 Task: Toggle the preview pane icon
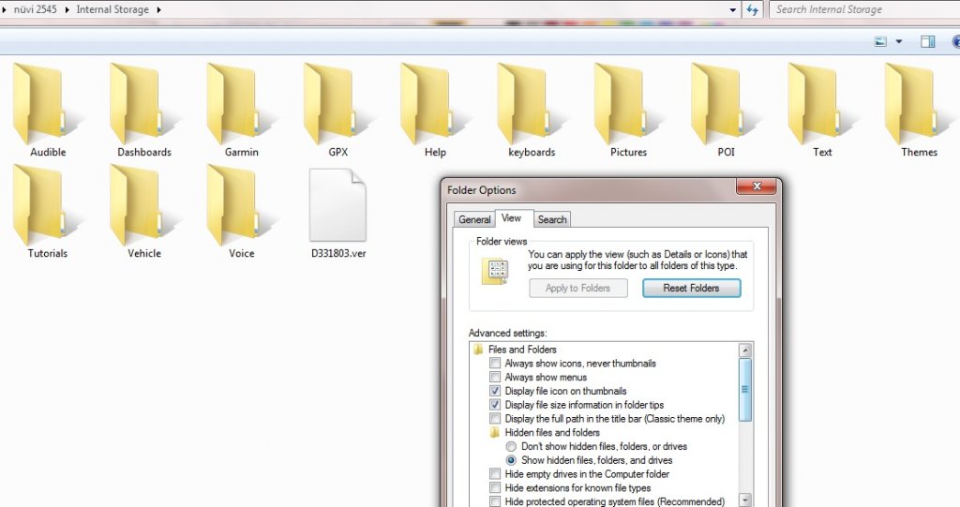click(927, 41)
